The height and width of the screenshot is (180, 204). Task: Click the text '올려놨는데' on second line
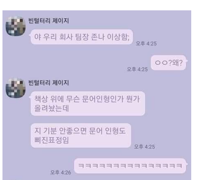click(52, 108)
